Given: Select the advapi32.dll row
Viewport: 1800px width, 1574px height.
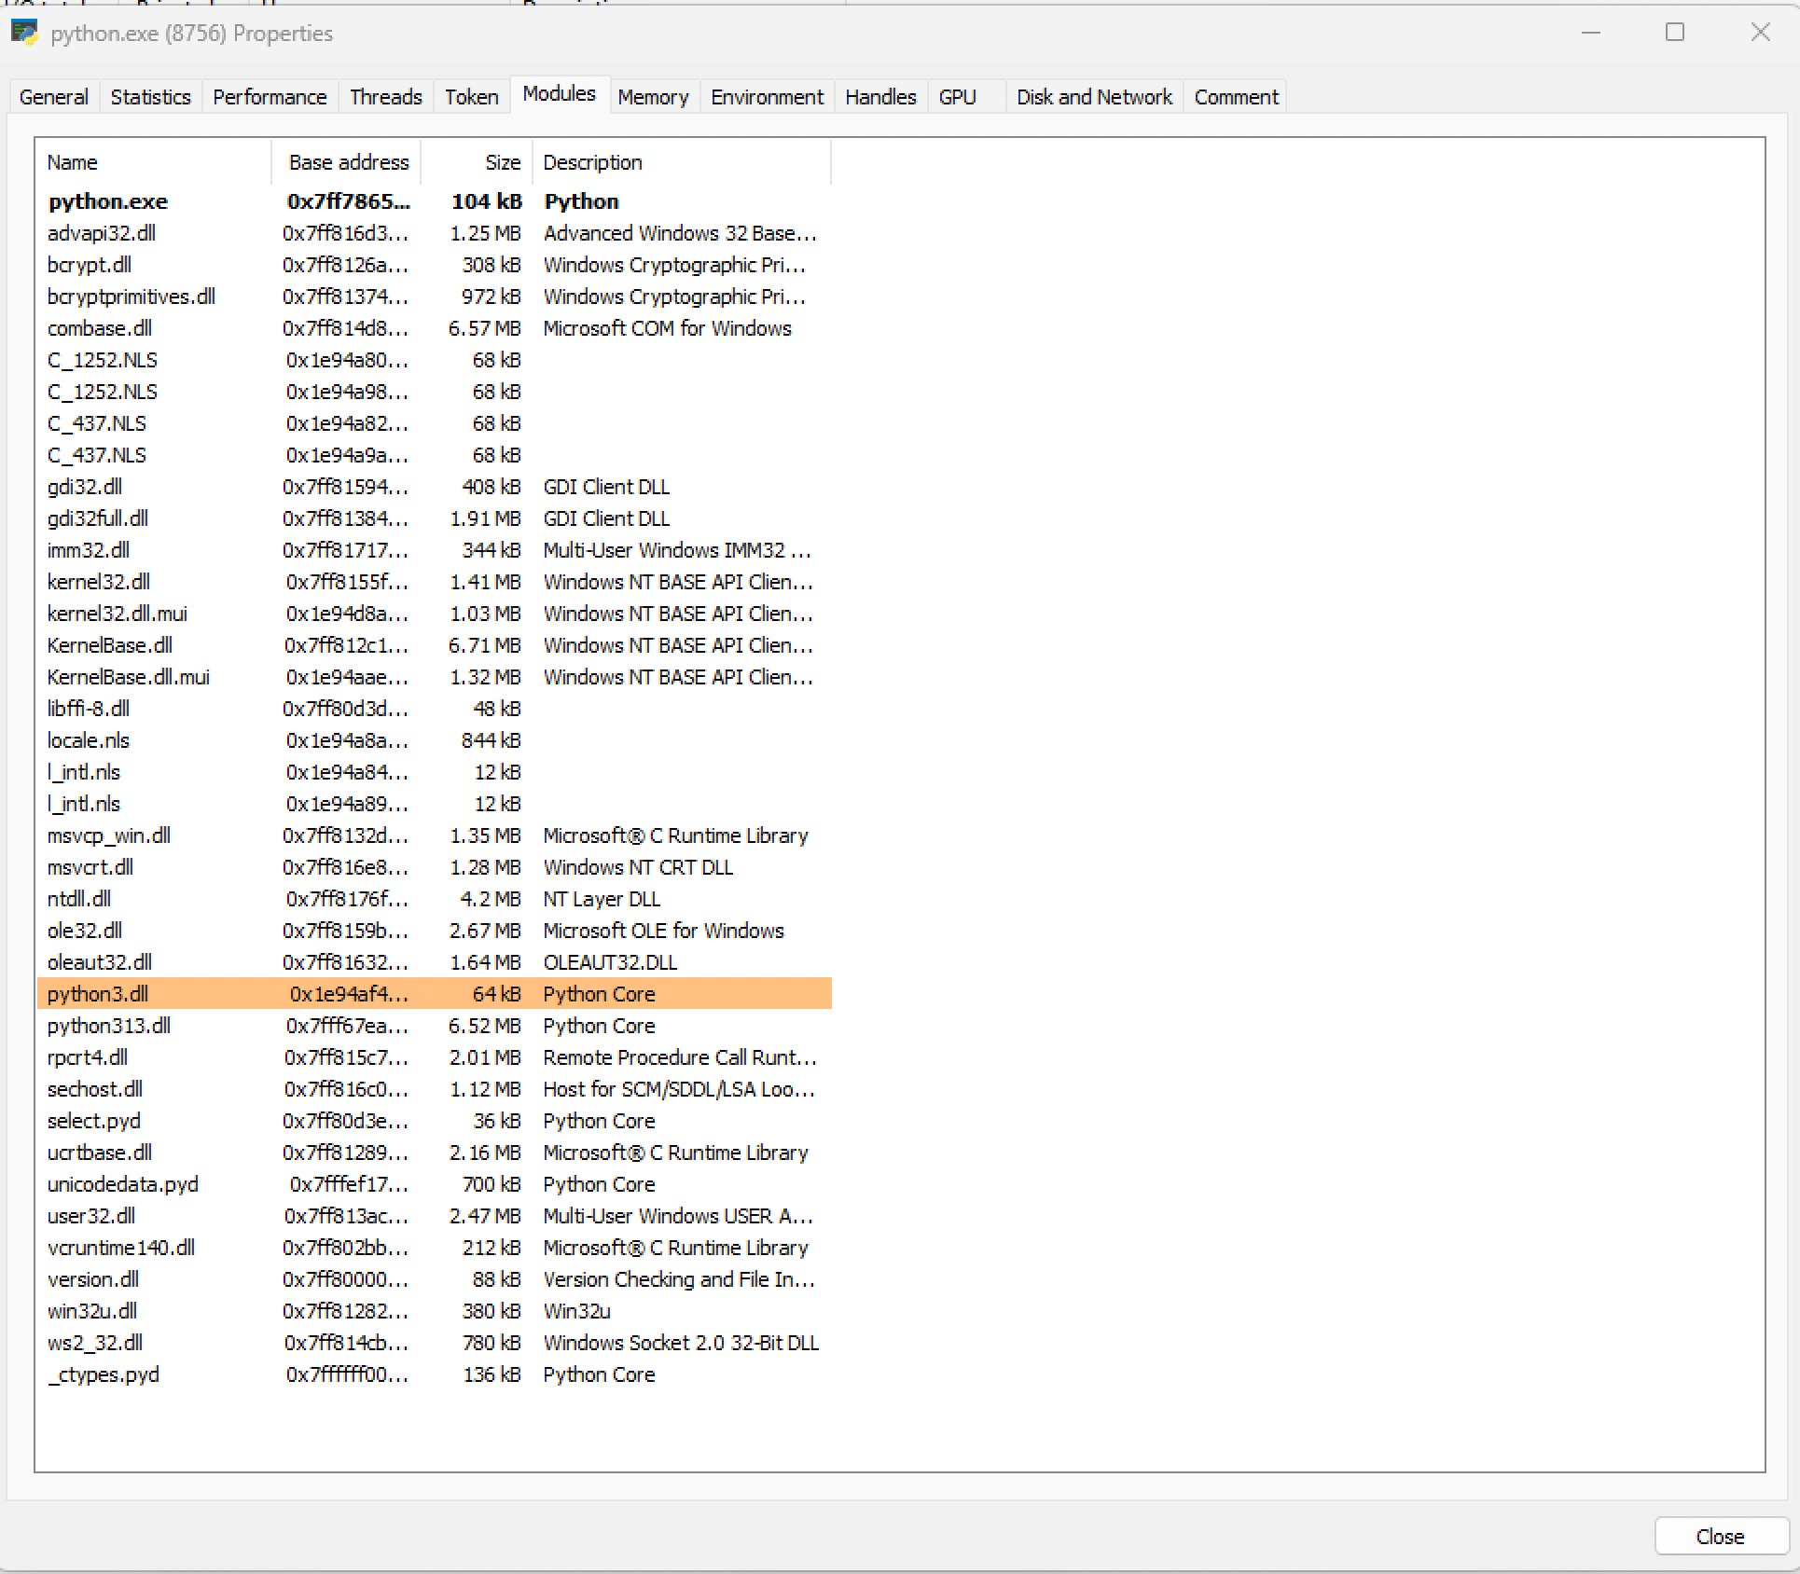Looking at the screenshot, I should coord(435,233).
